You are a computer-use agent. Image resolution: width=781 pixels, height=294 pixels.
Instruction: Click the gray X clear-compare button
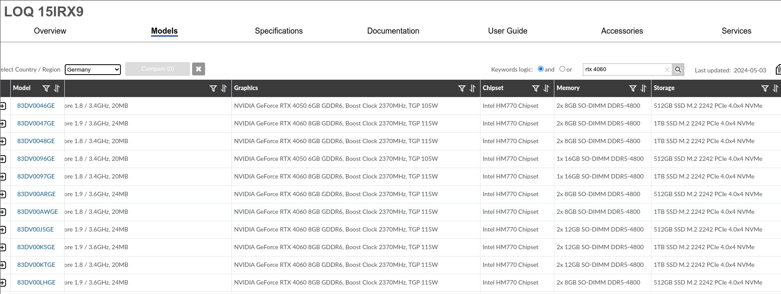click(199, 69)
